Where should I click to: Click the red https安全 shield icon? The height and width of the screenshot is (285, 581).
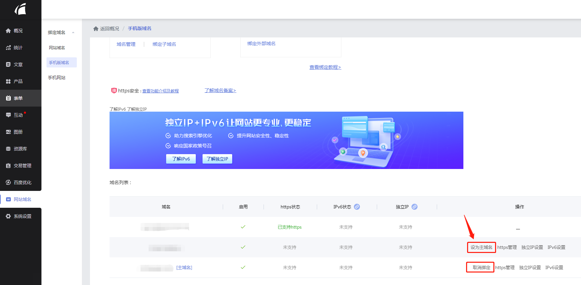[x=114, y=90]
